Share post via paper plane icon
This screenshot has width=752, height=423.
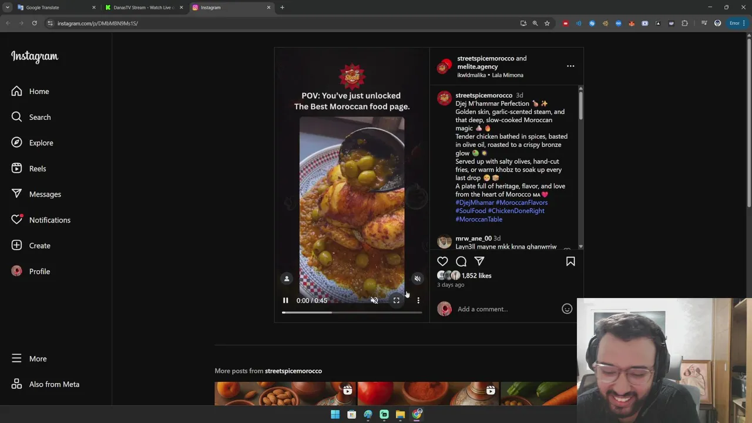pos(479,261)
